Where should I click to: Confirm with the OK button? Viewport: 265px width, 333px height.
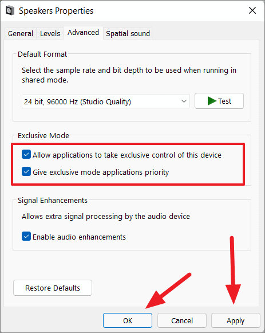click(128, 320)
